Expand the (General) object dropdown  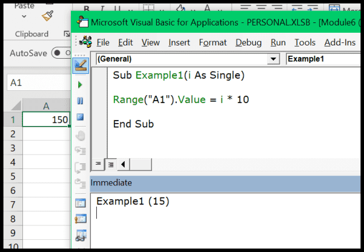tap(274, 59)
